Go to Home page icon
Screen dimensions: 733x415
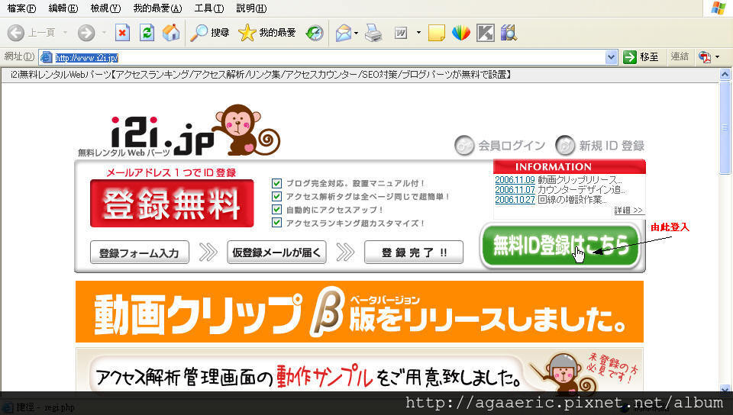pyautogui.click(x=171, y=33)
